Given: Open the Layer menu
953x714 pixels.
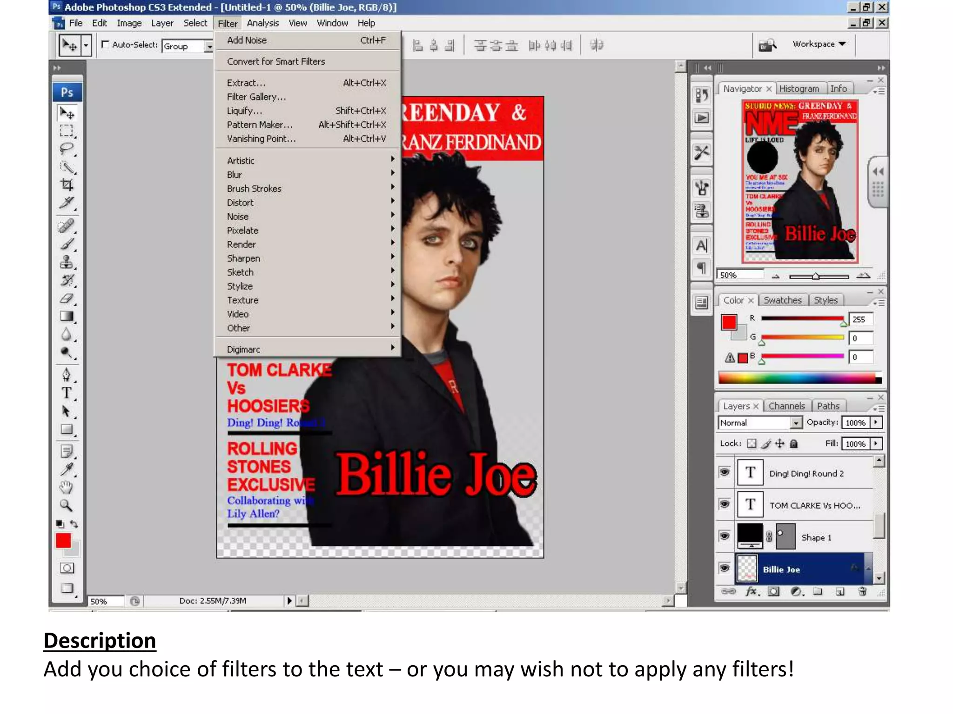Looking at the screenshot, I should coord(162,23).
